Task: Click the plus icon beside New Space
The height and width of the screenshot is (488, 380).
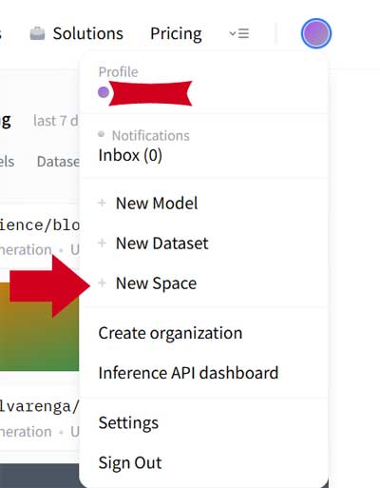Action: (x=102, y=283)
